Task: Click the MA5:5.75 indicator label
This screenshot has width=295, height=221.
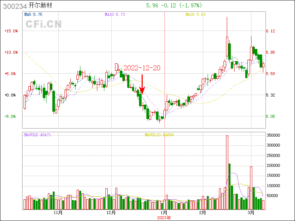Action: [x=33, y=15]
